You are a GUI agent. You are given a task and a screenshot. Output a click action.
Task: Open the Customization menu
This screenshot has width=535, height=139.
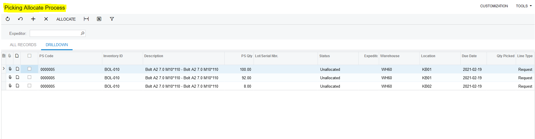click(x=494, y=6)
